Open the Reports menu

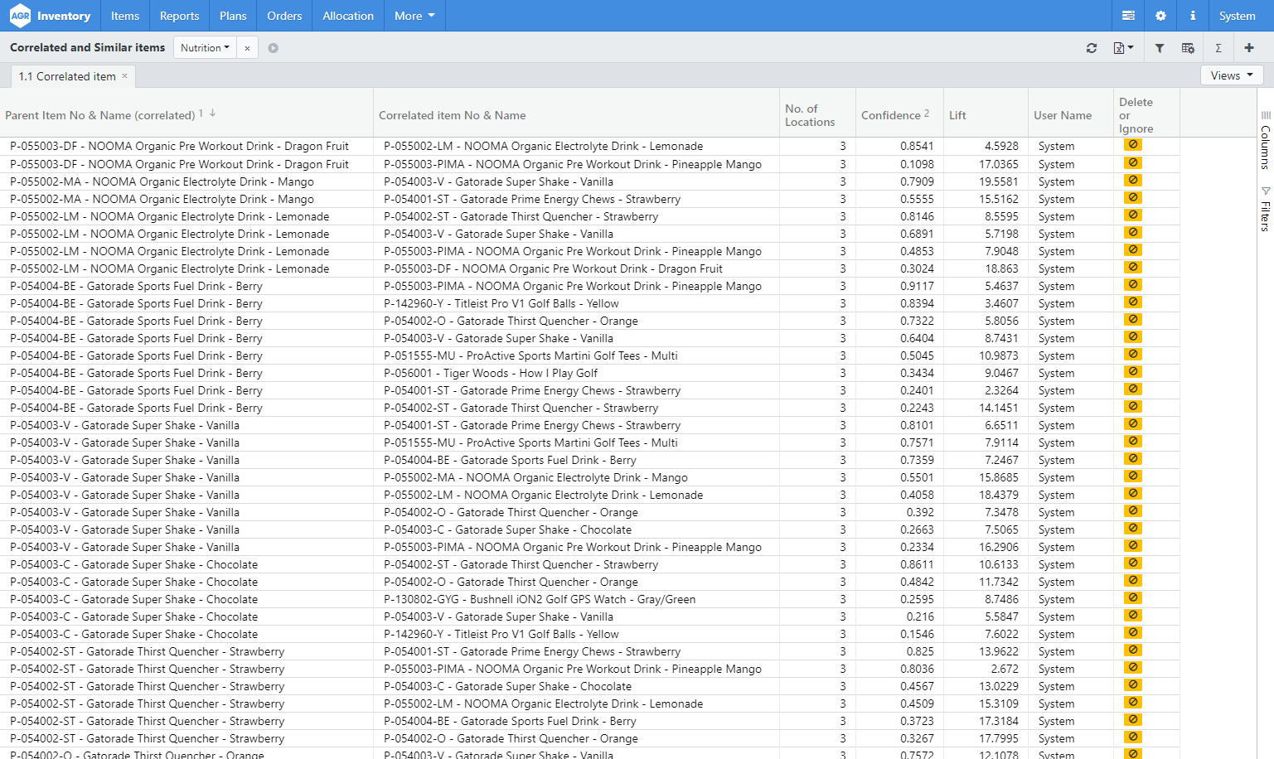(x=179, y=16)
